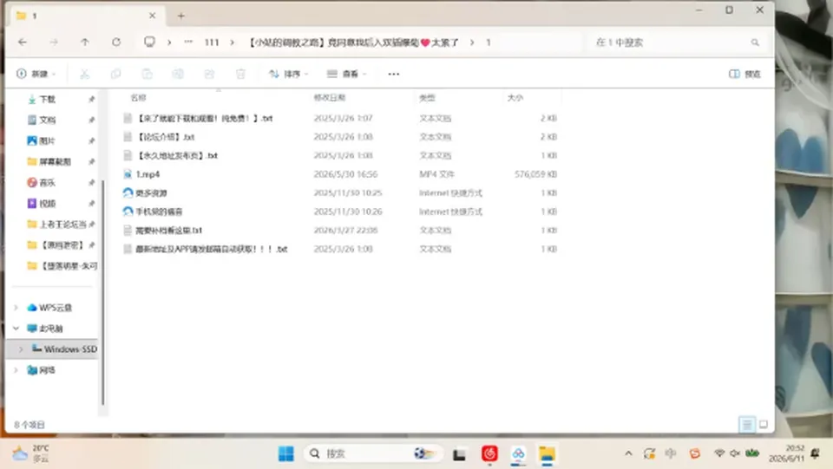Click the forward navigation arrow
Image resolution: width=833 pixels, height=469 pixels.
(x=54, y=42)
